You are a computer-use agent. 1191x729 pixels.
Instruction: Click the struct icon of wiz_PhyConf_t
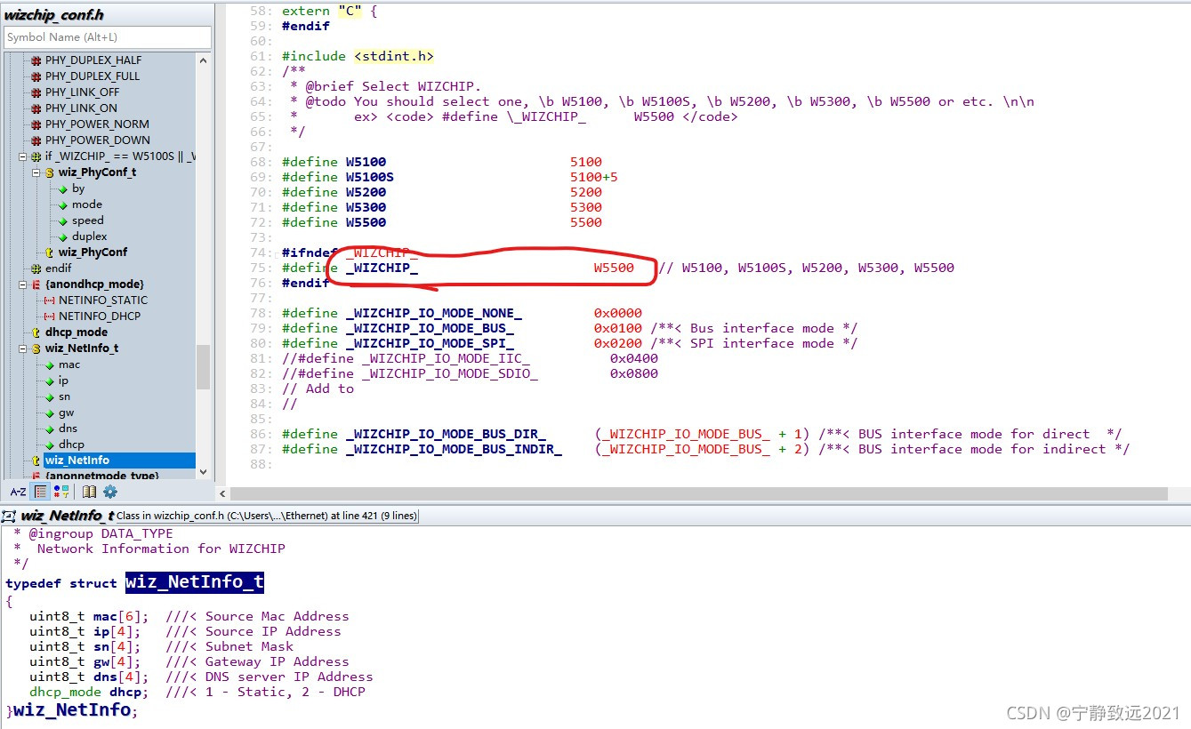point(50,172)
